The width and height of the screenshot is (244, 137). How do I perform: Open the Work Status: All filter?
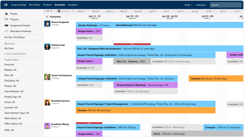click(x=13, y=118)
